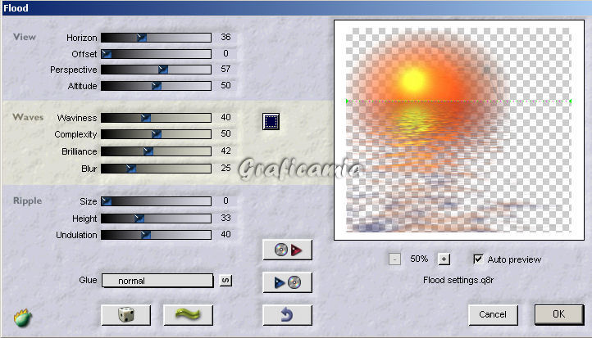Viewport: 592px width, 338px height.
Task: Click the Offset value 0
Action: click(x=225, y=53)
